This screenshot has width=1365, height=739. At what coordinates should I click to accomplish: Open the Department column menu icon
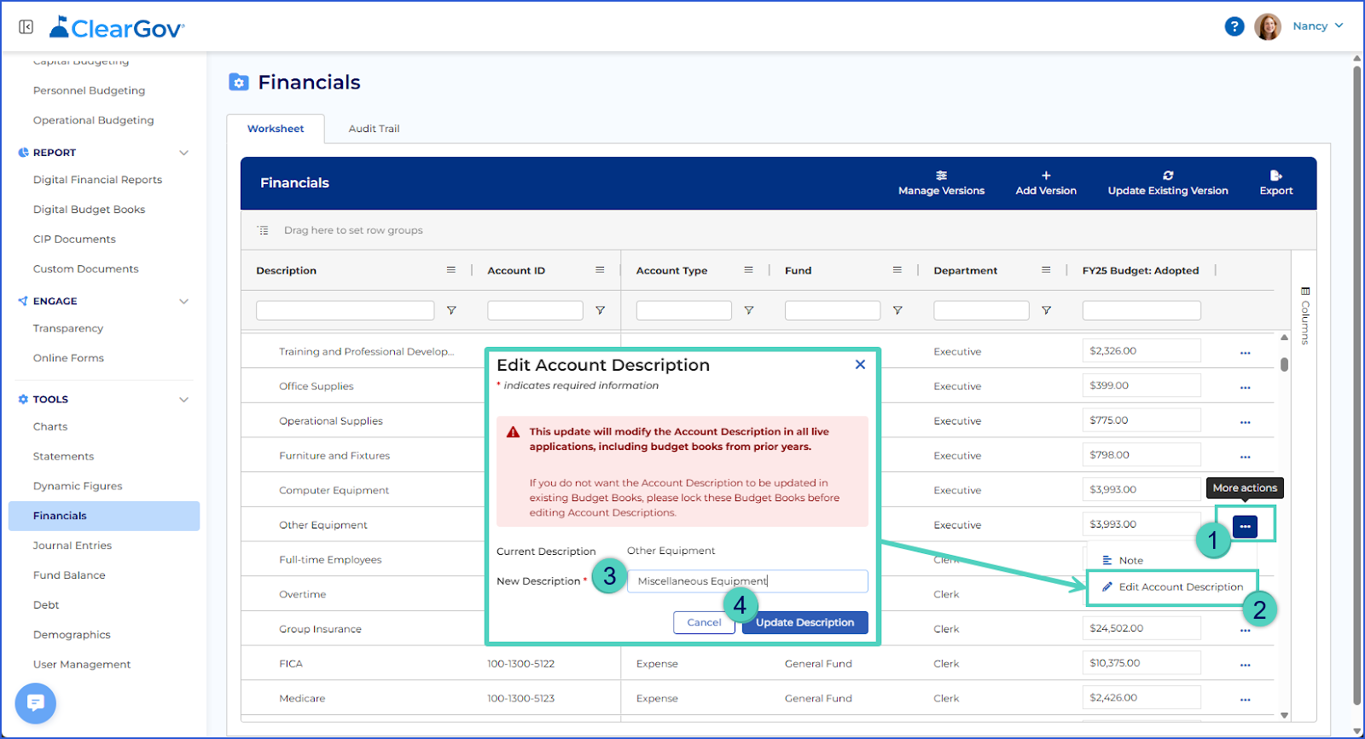tap(1046, 270)
